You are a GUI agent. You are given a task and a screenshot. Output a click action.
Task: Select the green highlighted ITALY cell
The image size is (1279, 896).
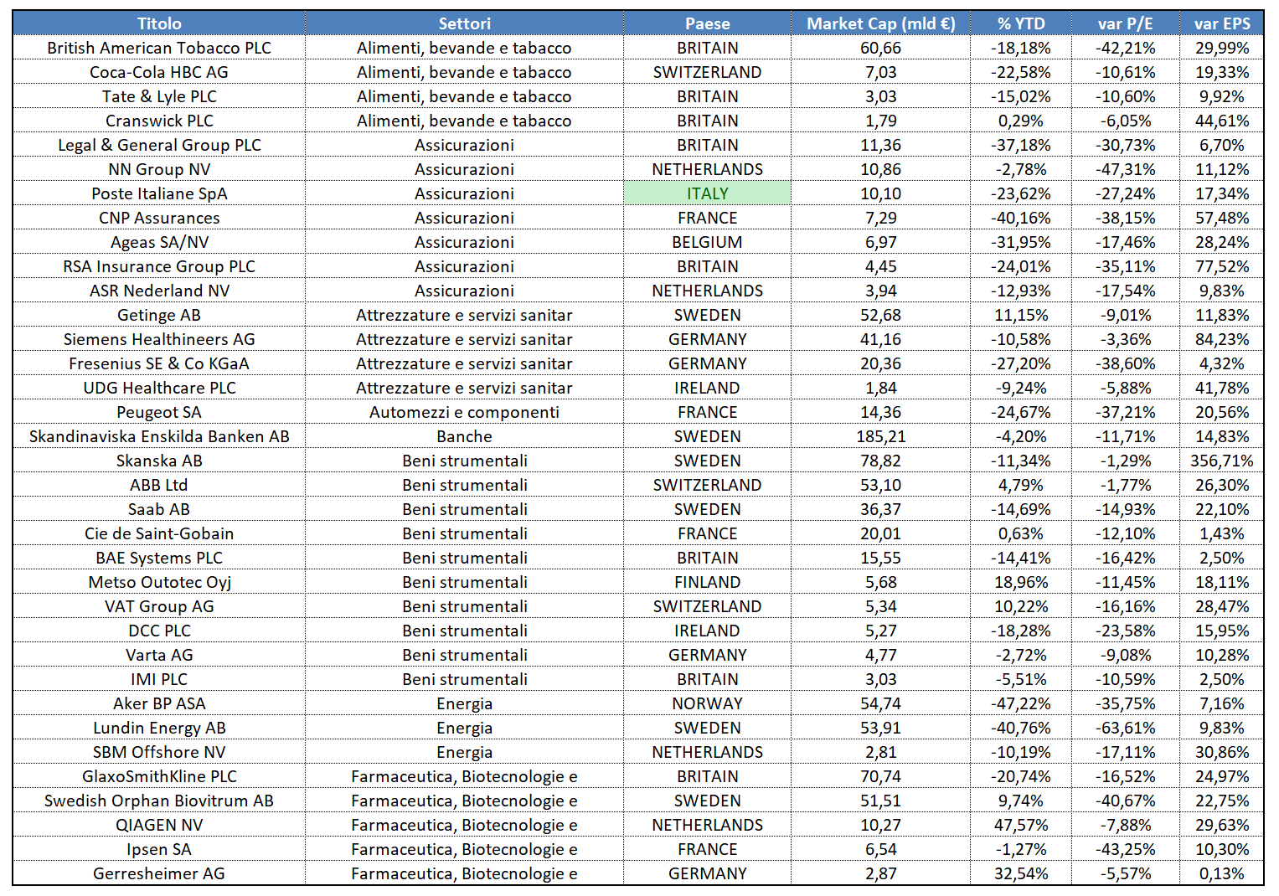pos(707,193)
